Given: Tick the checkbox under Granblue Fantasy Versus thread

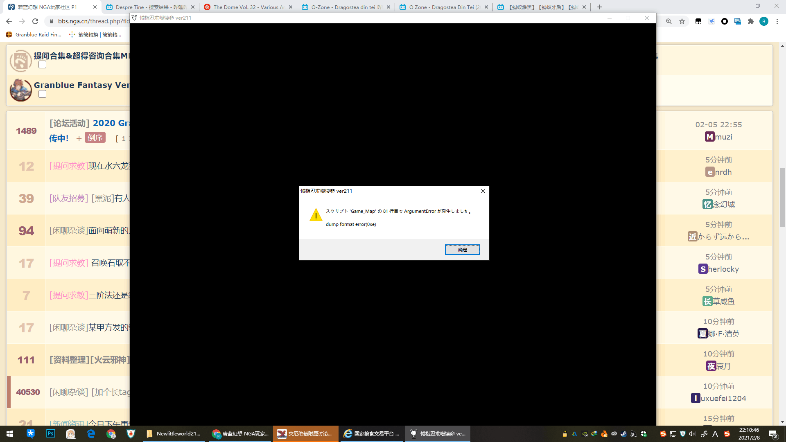Looking at the screenshot, I should click(42, 94).
